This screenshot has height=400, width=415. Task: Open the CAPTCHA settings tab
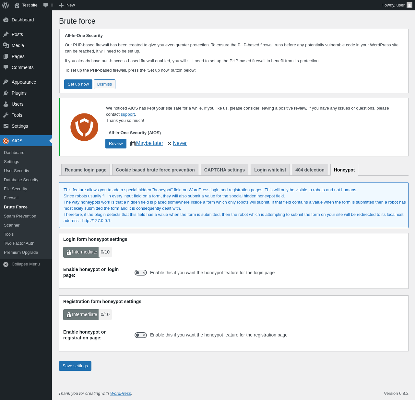224,170
